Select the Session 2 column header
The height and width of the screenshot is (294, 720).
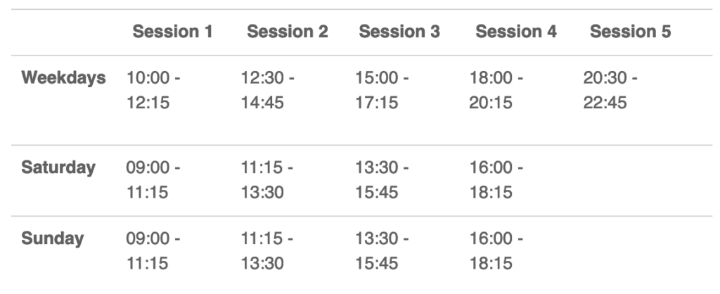tap(288, 32)
